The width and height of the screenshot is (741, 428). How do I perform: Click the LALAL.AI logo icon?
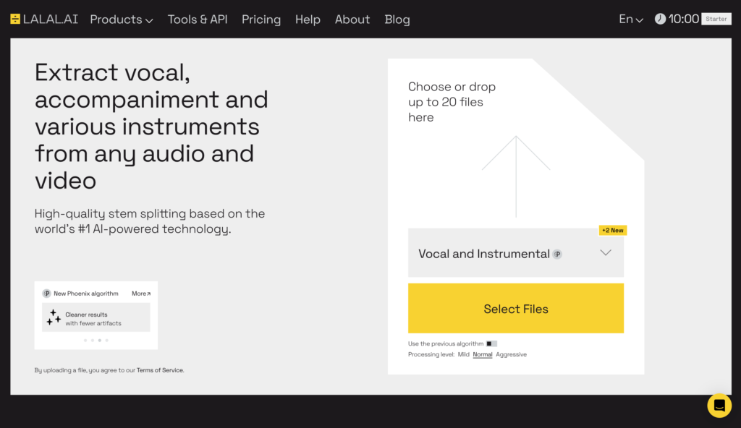pos(15,20)
